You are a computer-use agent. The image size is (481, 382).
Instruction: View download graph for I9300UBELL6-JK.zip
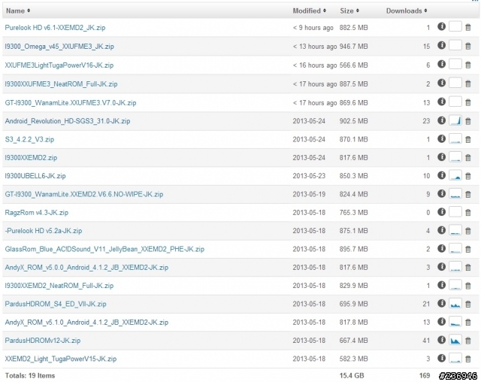pos(455,175)
